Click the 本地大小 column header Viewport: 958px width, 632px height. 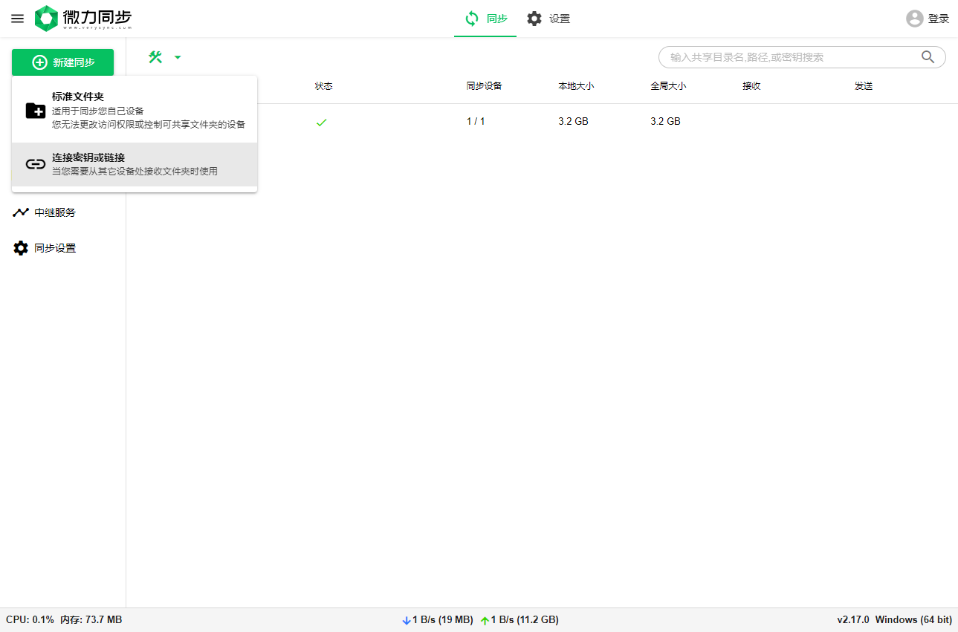(576, 86)
